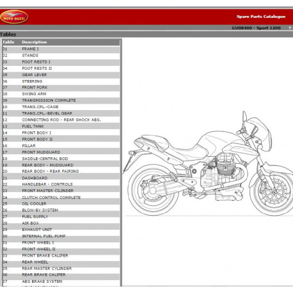Select INTERNAL FUEL PUMP row
Image resolution: width=293 pixels, height=293 pixels.
61,236
